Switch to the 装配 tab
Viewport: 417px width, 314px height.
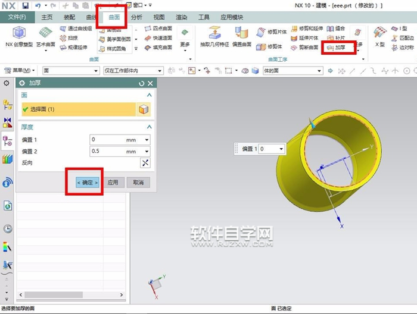(69, 17)
